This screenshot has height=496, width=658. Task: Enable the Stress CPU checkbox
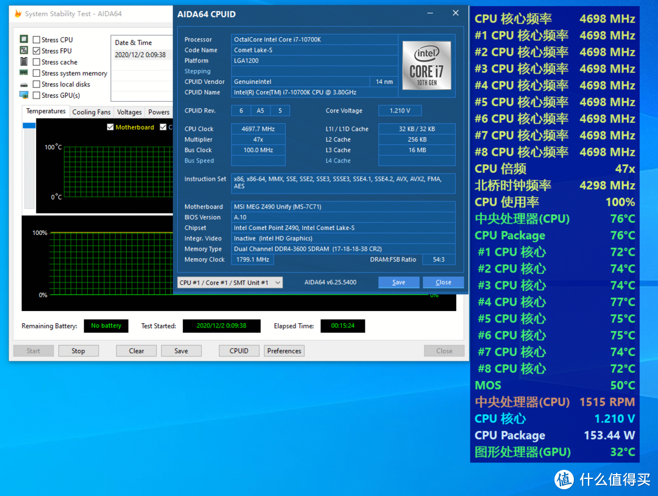(x=37, y=40)
